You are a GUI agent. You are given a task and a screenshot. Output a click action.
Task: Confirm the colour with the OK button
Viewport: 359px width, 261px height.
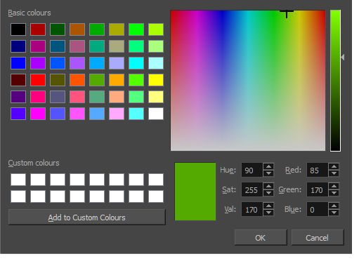(261, 238)
